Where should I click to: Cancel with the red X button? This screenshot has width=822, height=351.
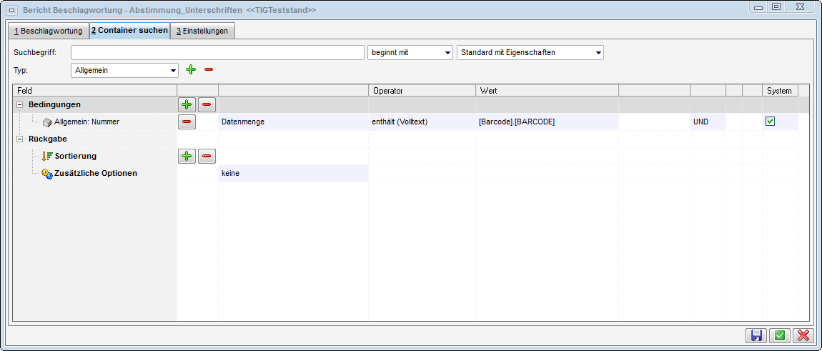coord(803,335)
